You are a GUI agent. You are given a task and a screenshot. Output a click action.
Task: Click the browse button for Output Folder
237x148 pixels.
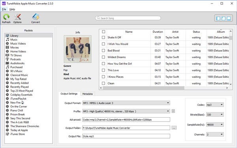click(x=174, y=128)
